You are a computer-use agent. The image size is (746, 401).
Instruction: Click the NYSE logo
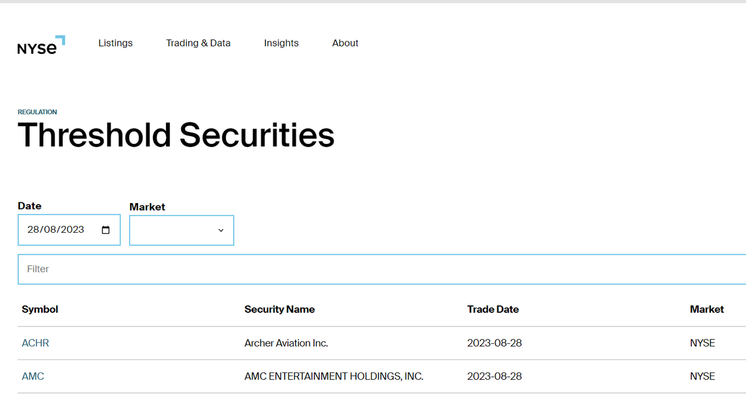pyautogui.click(x=41, y=45)
